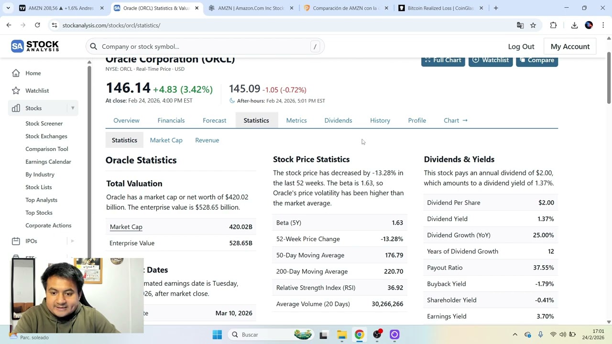Click the Chrome profile avatar
The height and width of the screenshot is (344, 612).
point(589,25)
